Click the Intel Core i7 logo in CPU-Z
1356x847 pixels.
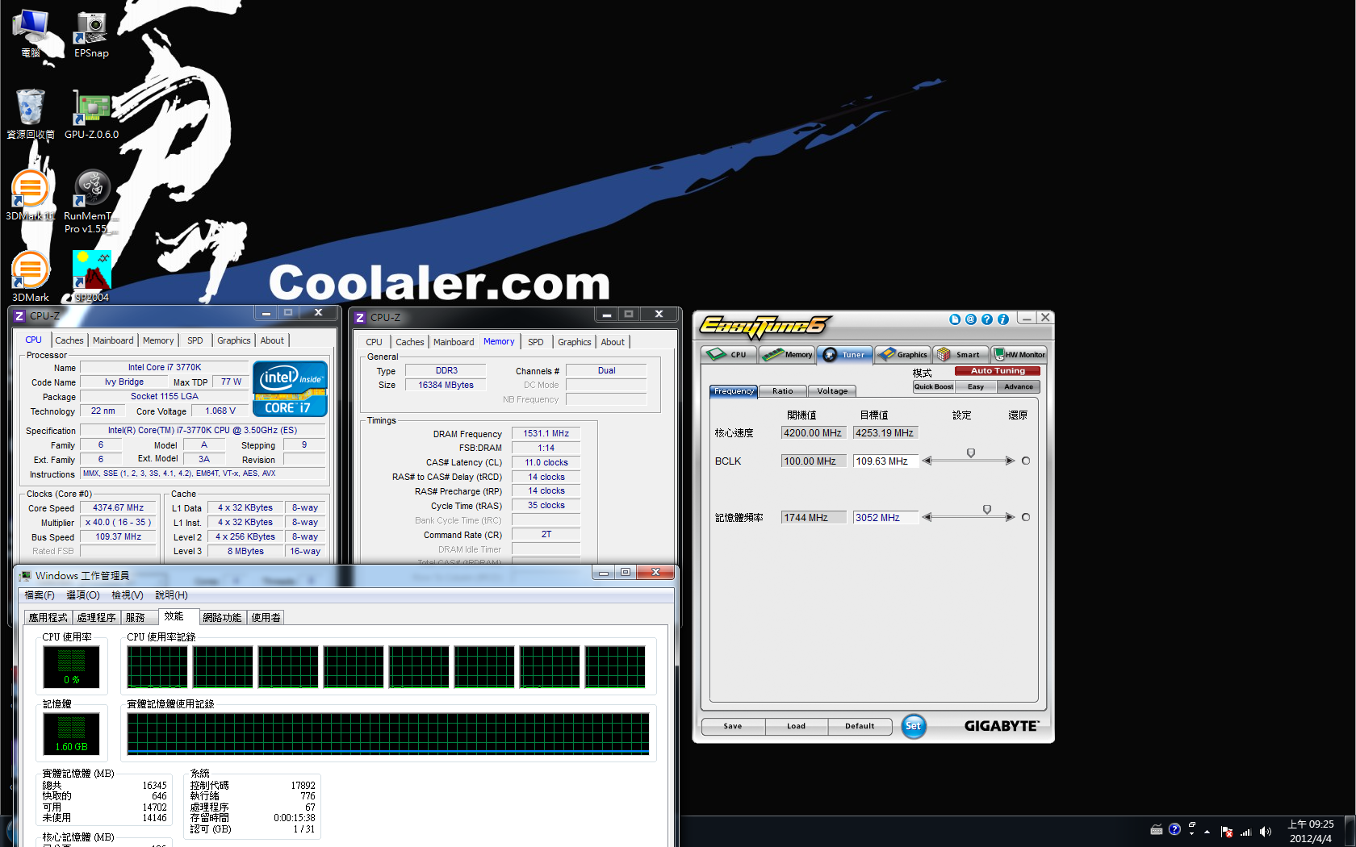(x=290, y=389)
